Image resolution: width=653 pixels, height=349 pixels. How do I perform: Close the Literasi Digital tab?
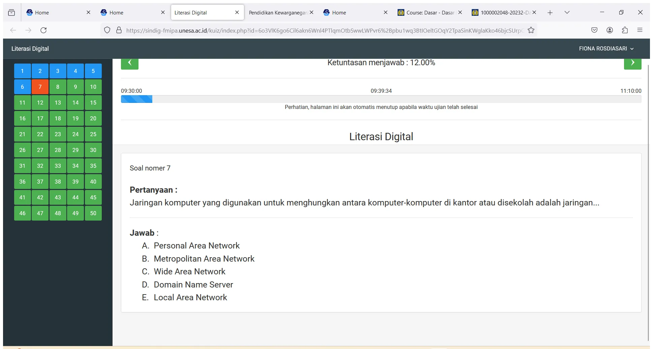pyautogui.click(x=237, y=12)
